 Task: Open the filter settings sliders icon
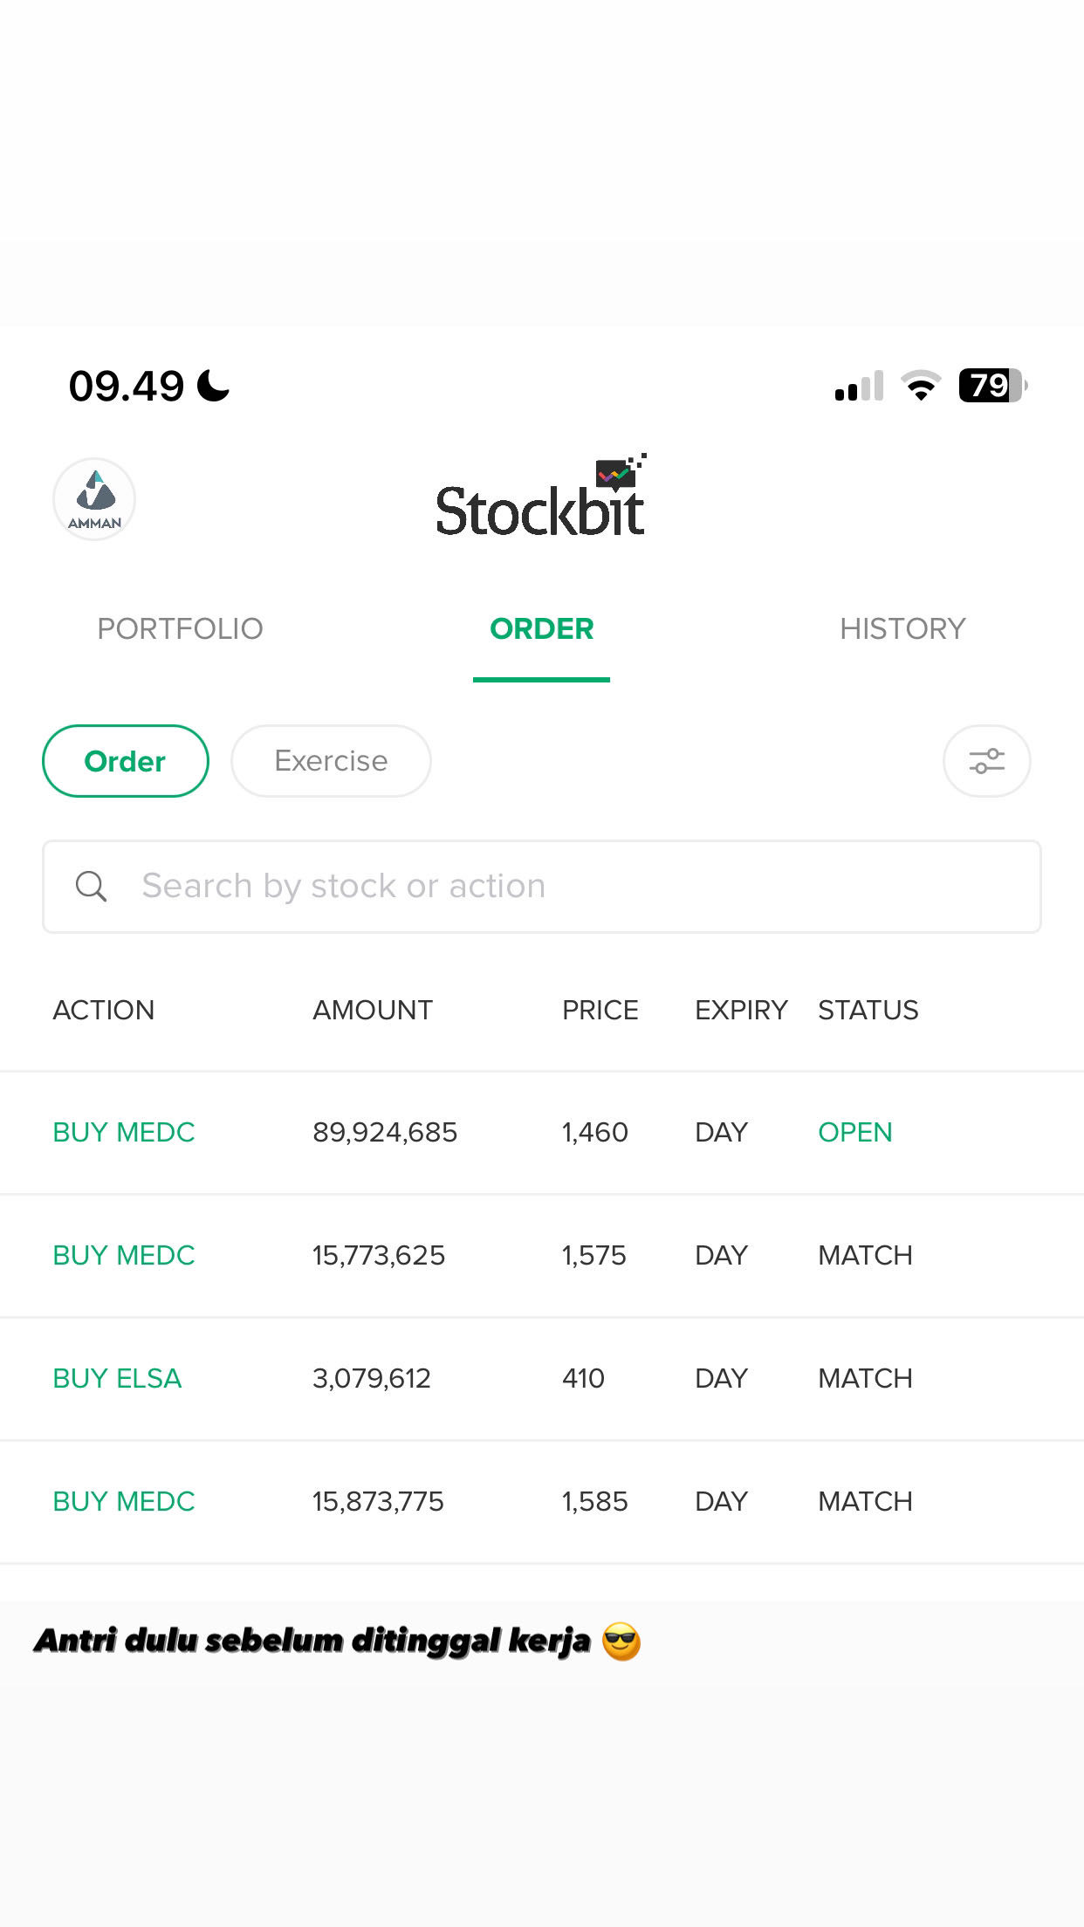[986, 761]
